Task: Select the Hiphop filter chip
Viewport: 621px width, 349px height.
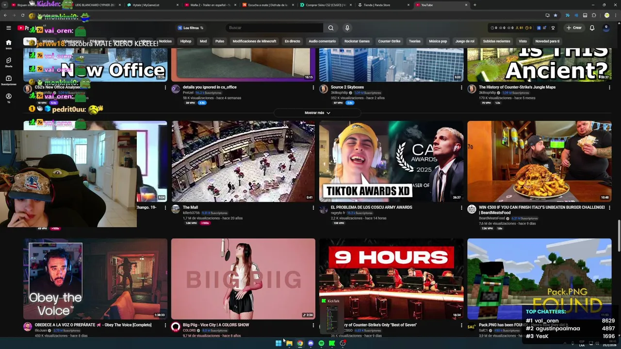Action: tap(186, 41)
